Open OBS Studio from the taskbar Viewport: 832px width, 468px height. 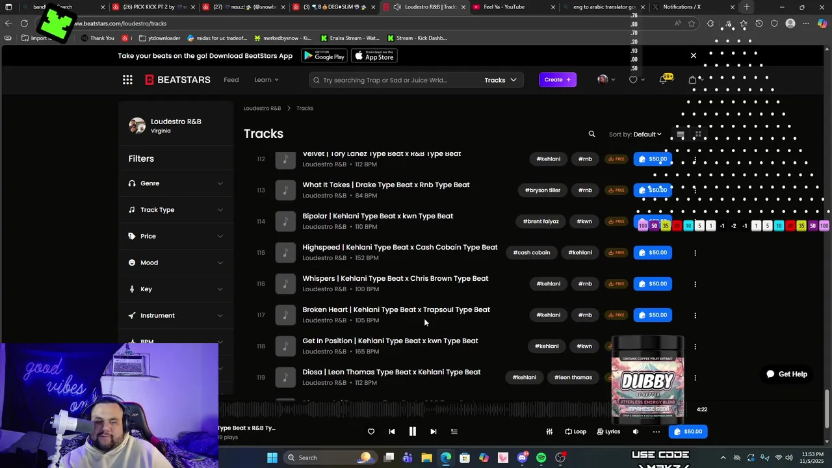[x=560, y=458]
